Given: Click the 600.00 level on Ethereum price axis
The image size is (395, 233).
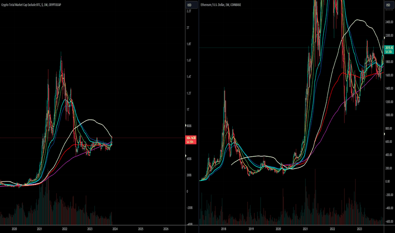Looking at the screenshot, I should coord(389,142).
